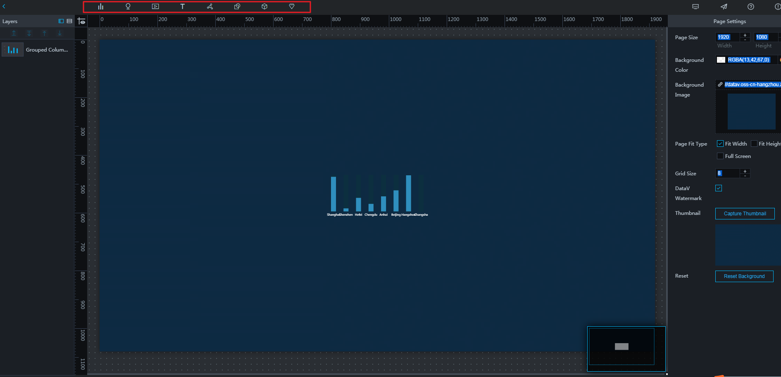Image resolution: width=781 pixels, height=377 pixels.
Task: Open the Text widget category
Action: pyautogui.click(x=182, y=7)
